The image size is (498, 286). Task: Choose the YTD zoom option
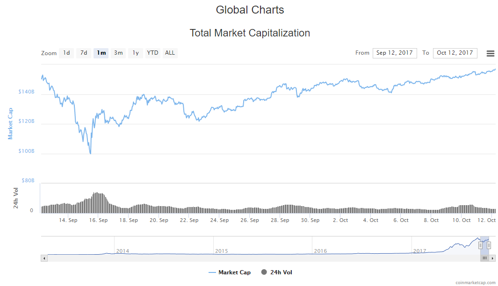tap(152, 53)
